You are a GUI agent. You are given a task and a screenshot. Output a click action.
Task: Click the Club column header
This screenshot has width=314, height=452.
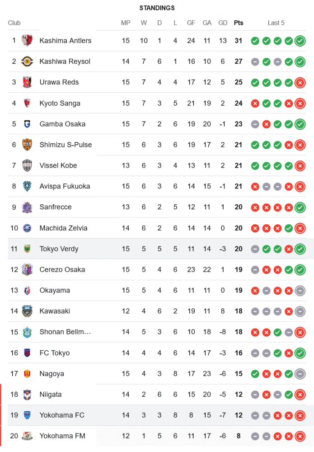click(x=14, y=23)
